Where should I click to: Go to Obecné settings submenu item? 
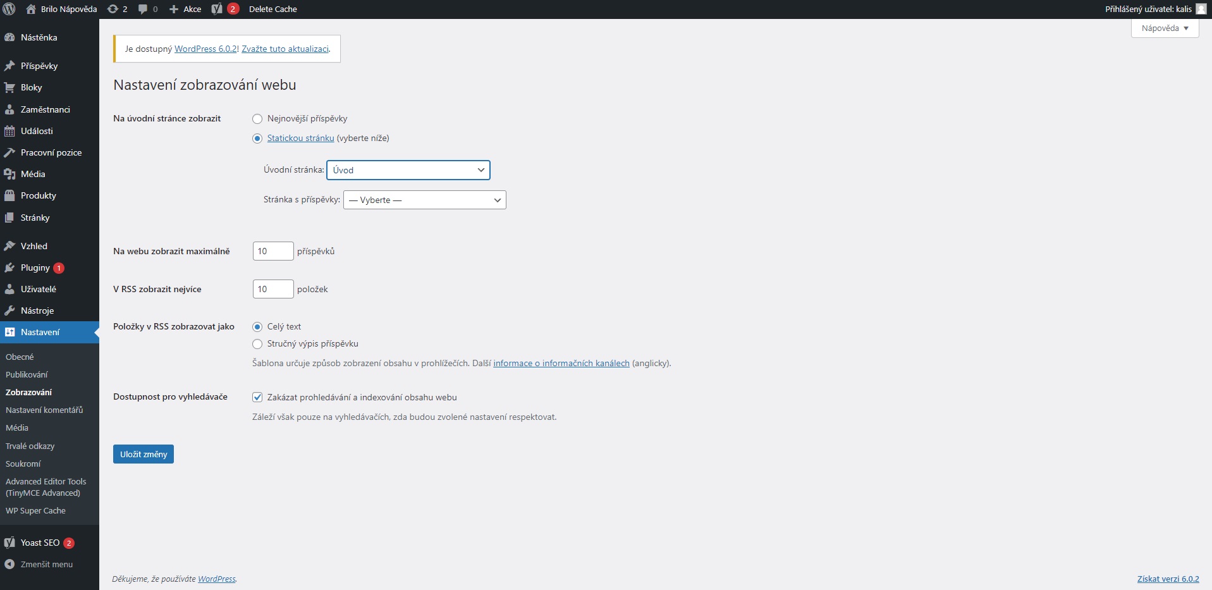click(x=20, y=357)
